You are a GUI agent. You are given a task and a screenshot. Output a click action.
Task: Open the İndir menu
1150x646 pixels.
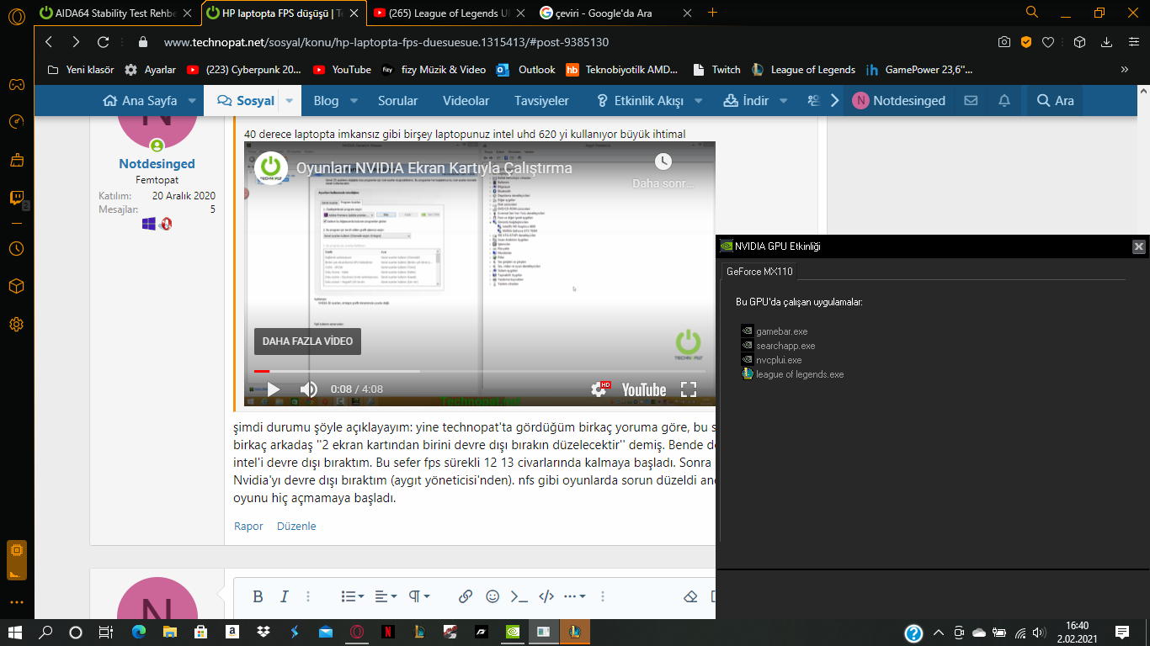tap(746, 100)
